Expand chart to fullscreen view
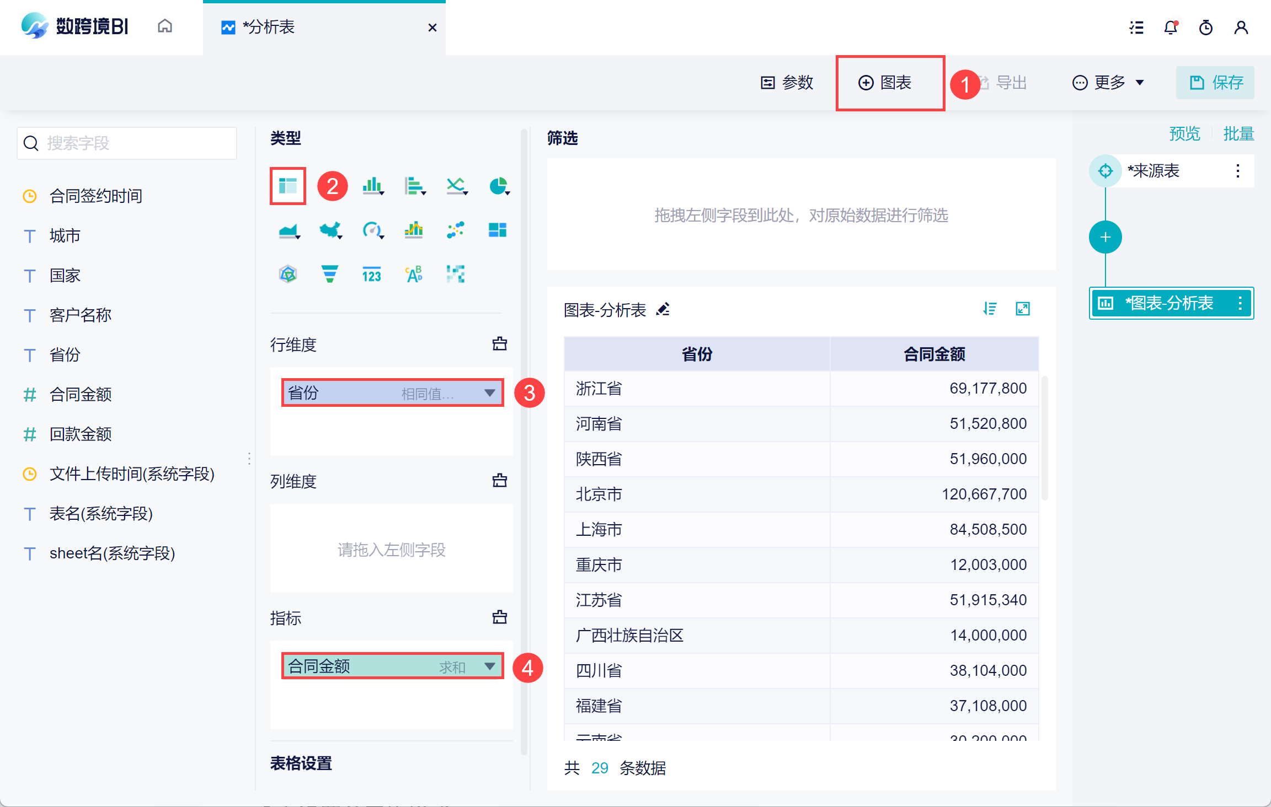The width and height of the screenshot is (1271, 807). click(x=1023, y=309)
